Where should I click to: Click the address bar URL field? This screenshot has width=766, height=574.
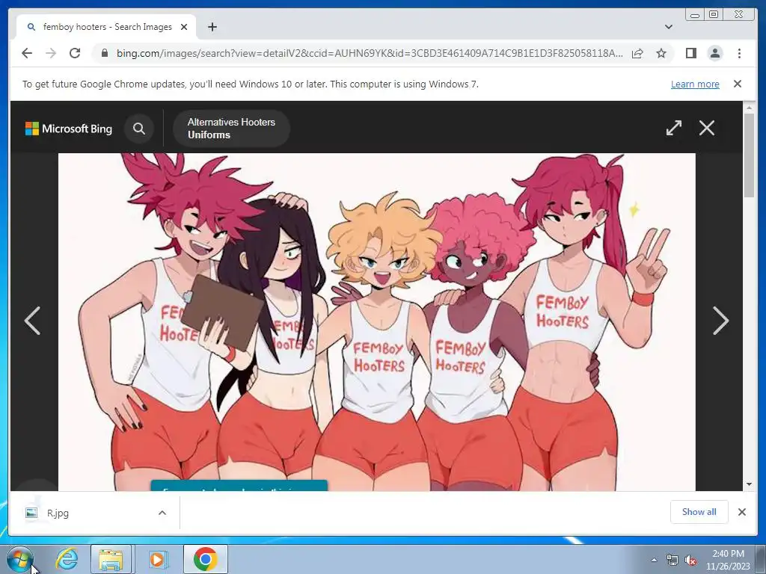coord(370,53)
